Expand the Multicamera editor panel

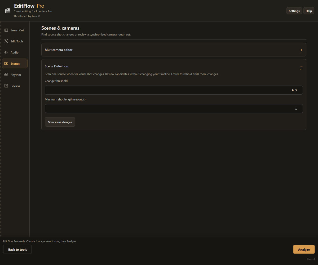(x=301, y=50)
